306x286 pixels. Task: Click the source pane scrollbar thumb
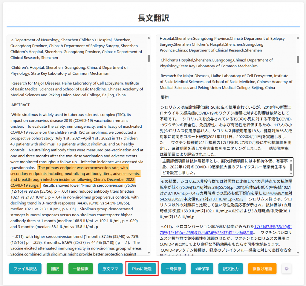pos(149,58)
